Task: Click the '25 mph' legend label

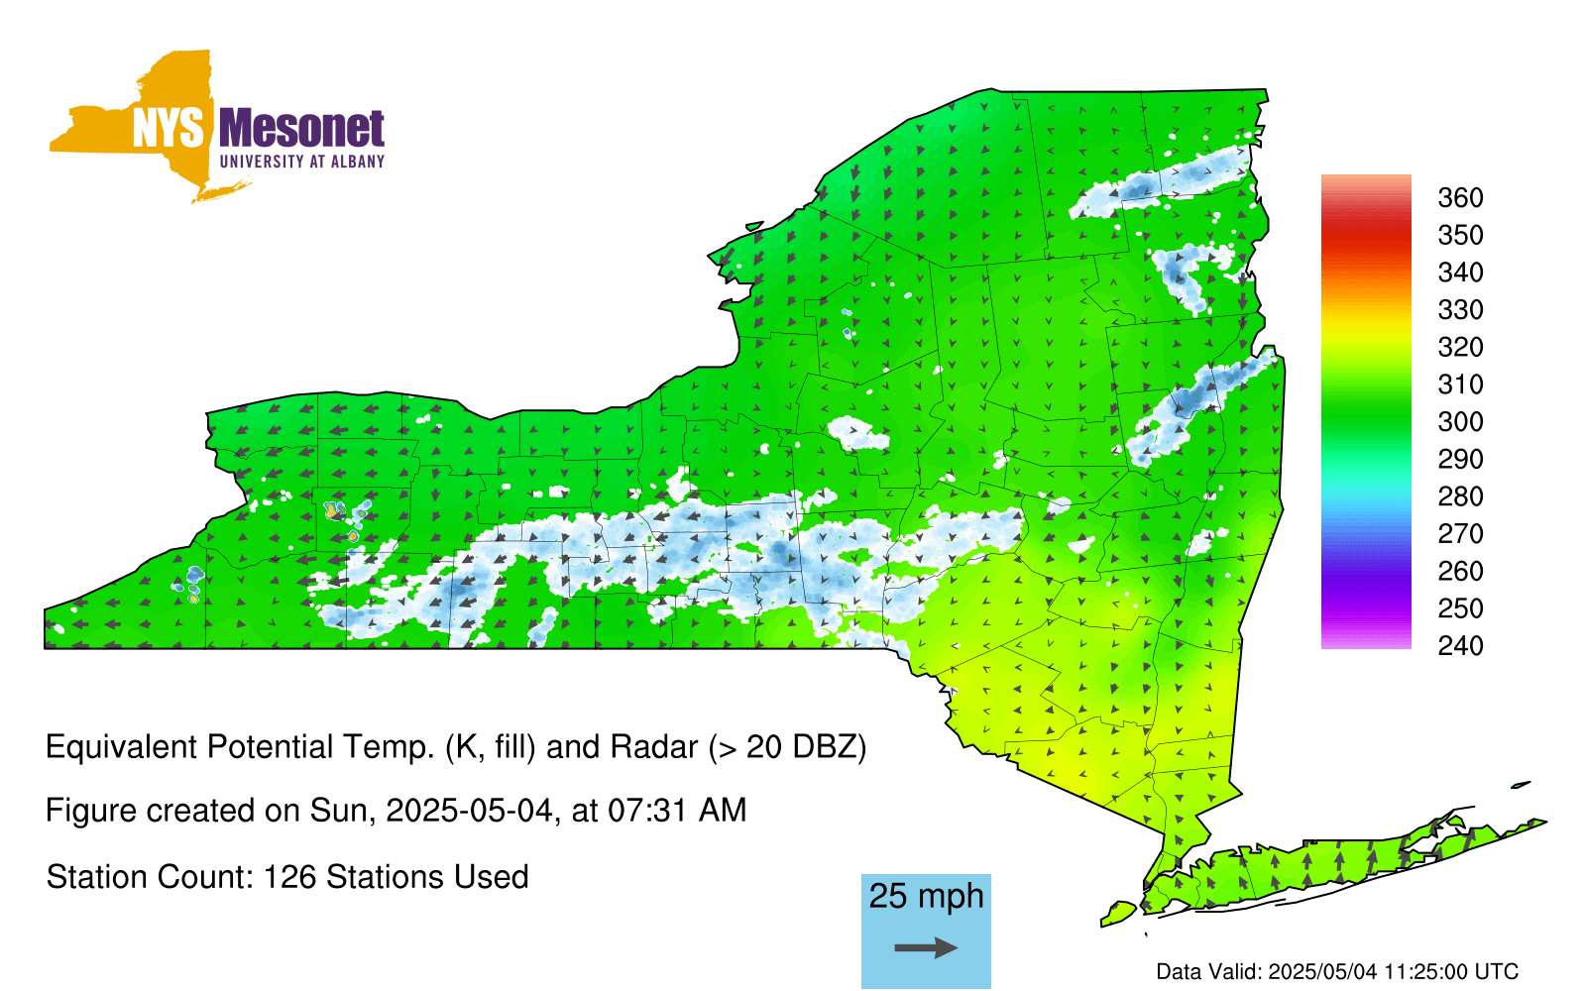Action: coord(926,896)
